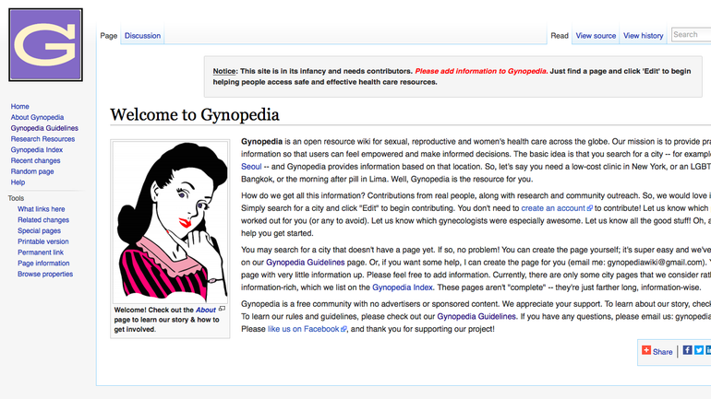Click the Share text button

click(x=662, y=351)
